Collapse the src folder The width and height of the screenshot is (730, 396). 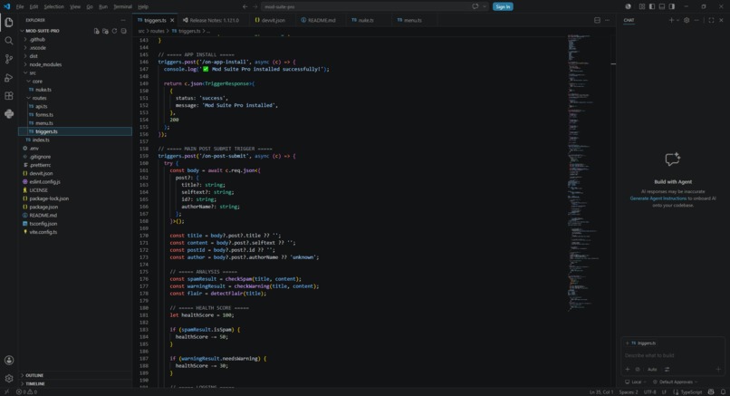(75, 72)
